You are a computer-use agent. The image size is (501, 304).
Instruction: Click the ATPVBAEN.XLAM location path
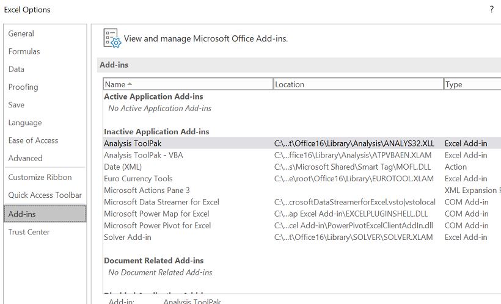353,155
